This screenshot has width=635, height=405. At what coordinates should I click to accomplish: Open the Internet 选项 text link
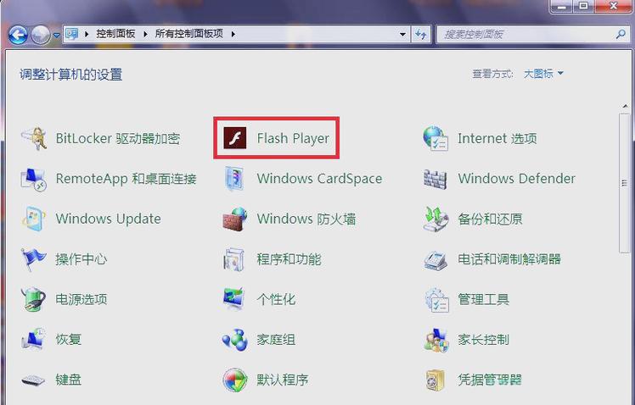(497, 138)
